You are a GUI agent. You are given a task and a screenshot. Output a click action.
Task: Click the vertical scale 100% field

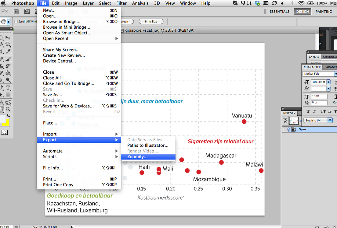click(x=319, y=96)
